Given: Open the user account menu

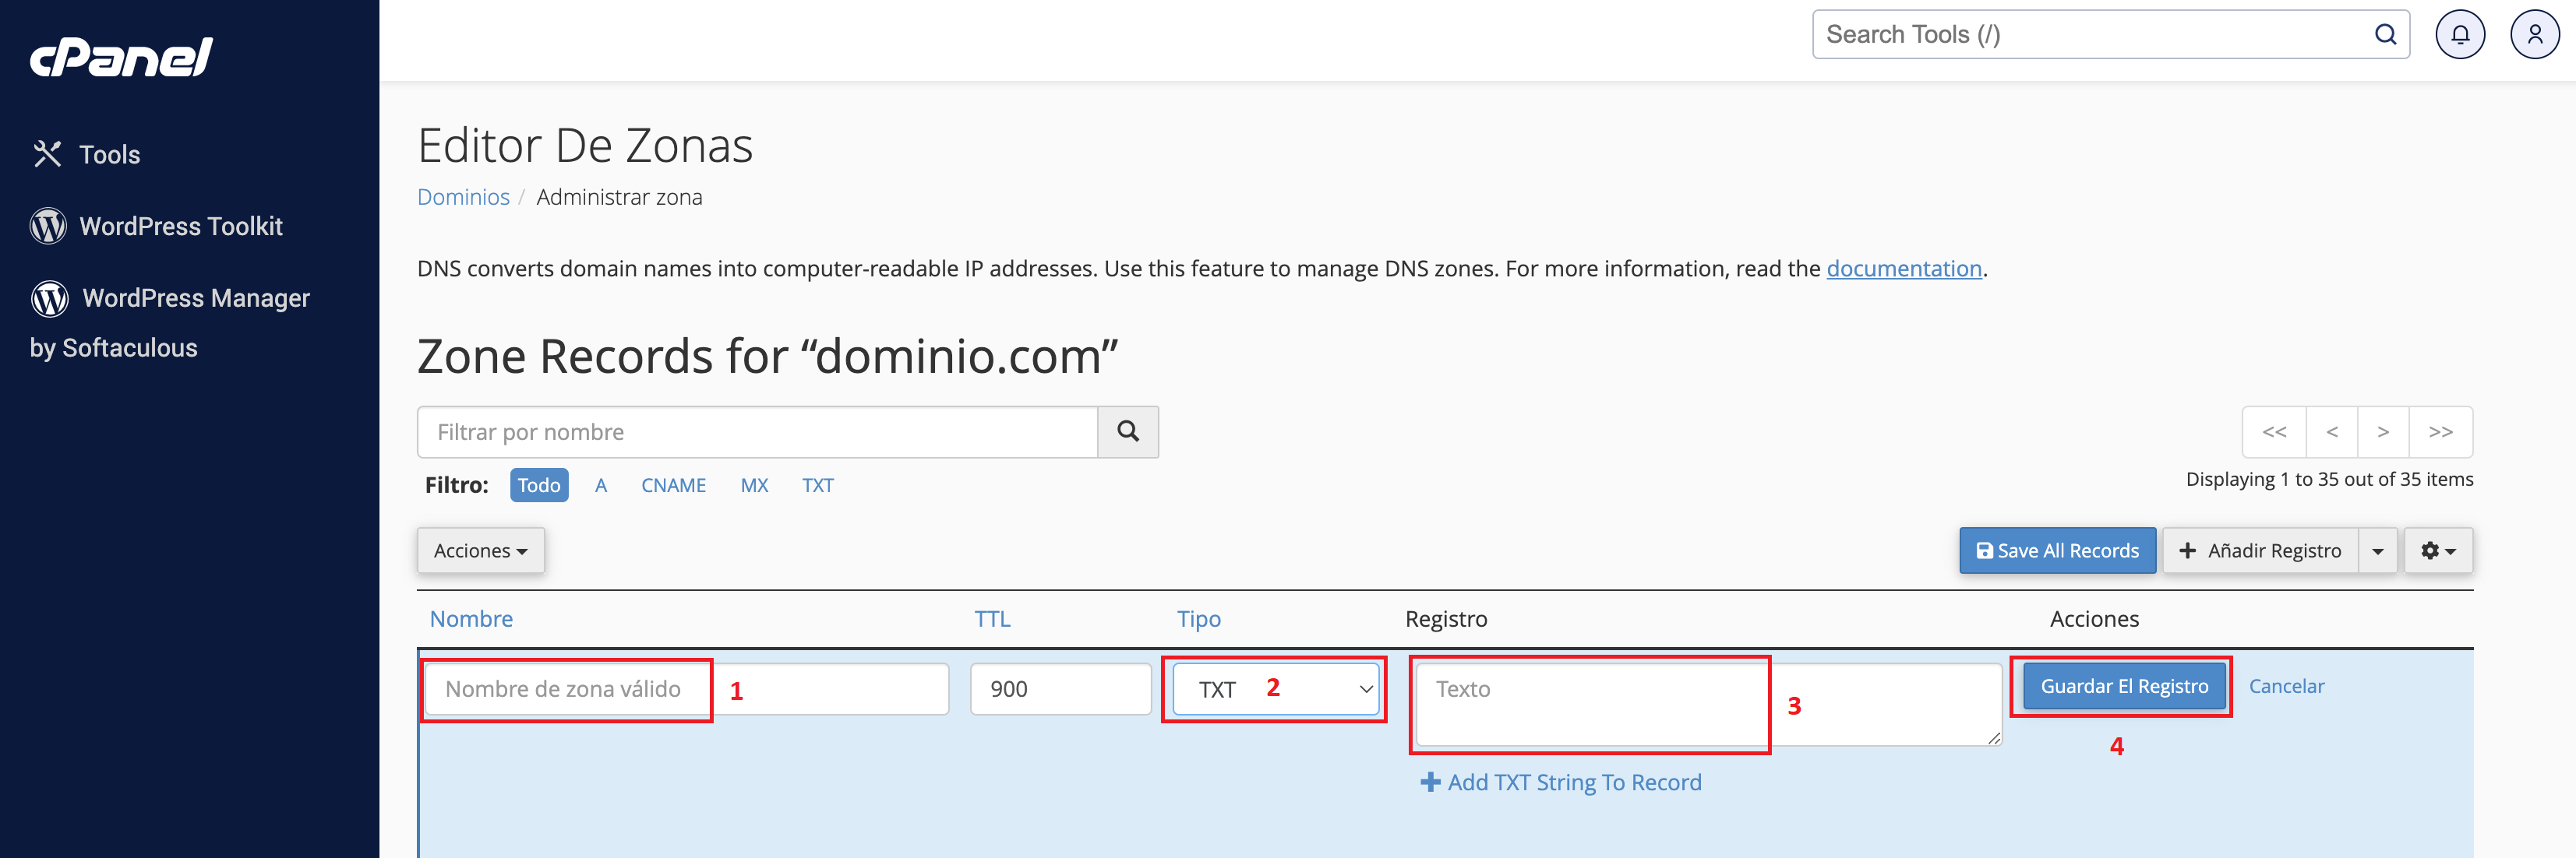Looking at the screenshot, I should tap(2535, 35).
